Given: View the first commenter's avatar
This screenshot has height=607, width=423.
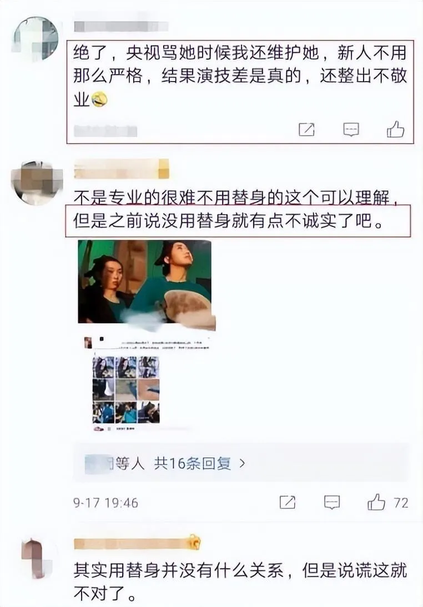Looking at the screenshot, I should 36,39.
